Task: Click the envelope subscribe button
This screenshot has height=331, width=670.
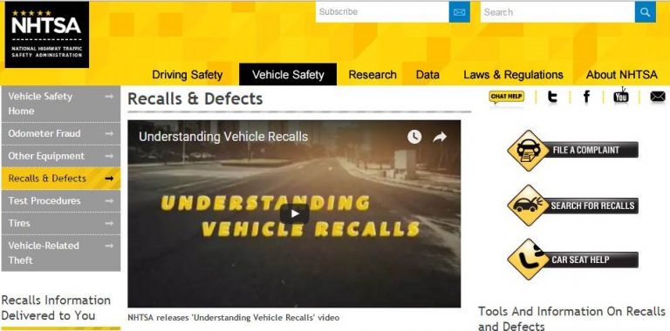Action: click(460, 12)
